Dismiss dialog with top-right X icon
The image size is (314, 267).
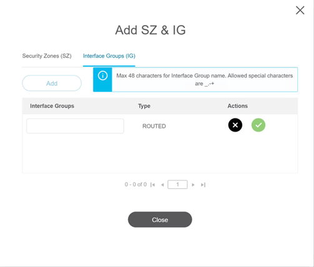pos(300,10)
